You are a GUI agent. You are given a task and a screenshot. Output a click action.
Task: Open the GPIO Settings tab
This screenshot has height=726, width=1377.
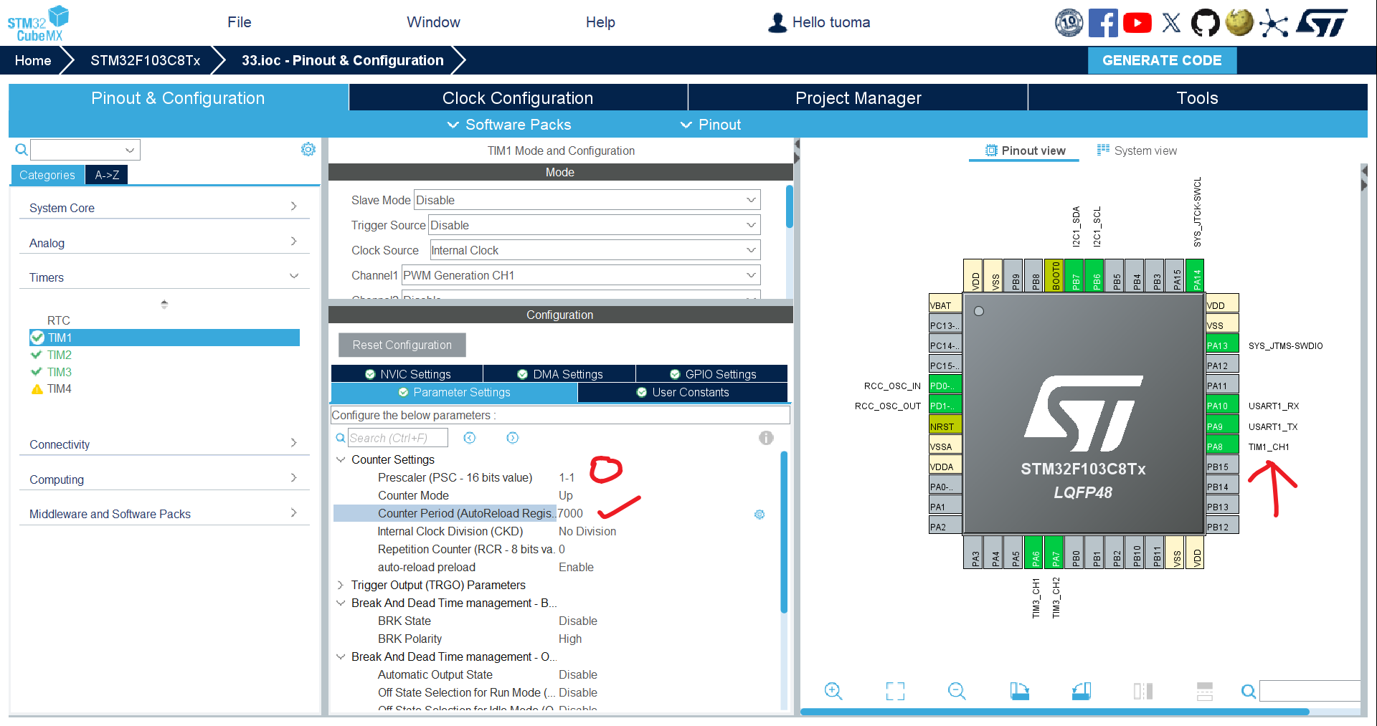[712, 374]
